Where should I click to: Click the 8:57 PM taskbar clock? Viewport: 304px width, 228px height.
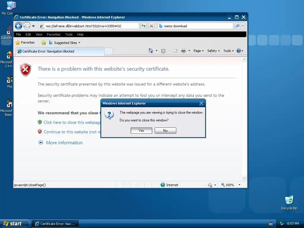(293, 224)
